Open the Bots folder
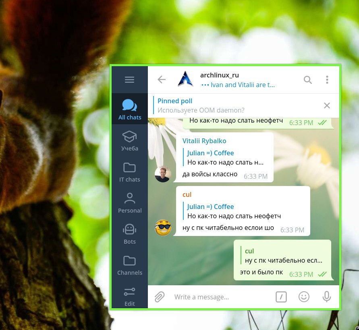This screenshot has width=359, height=330. click(x=130, y=234)
